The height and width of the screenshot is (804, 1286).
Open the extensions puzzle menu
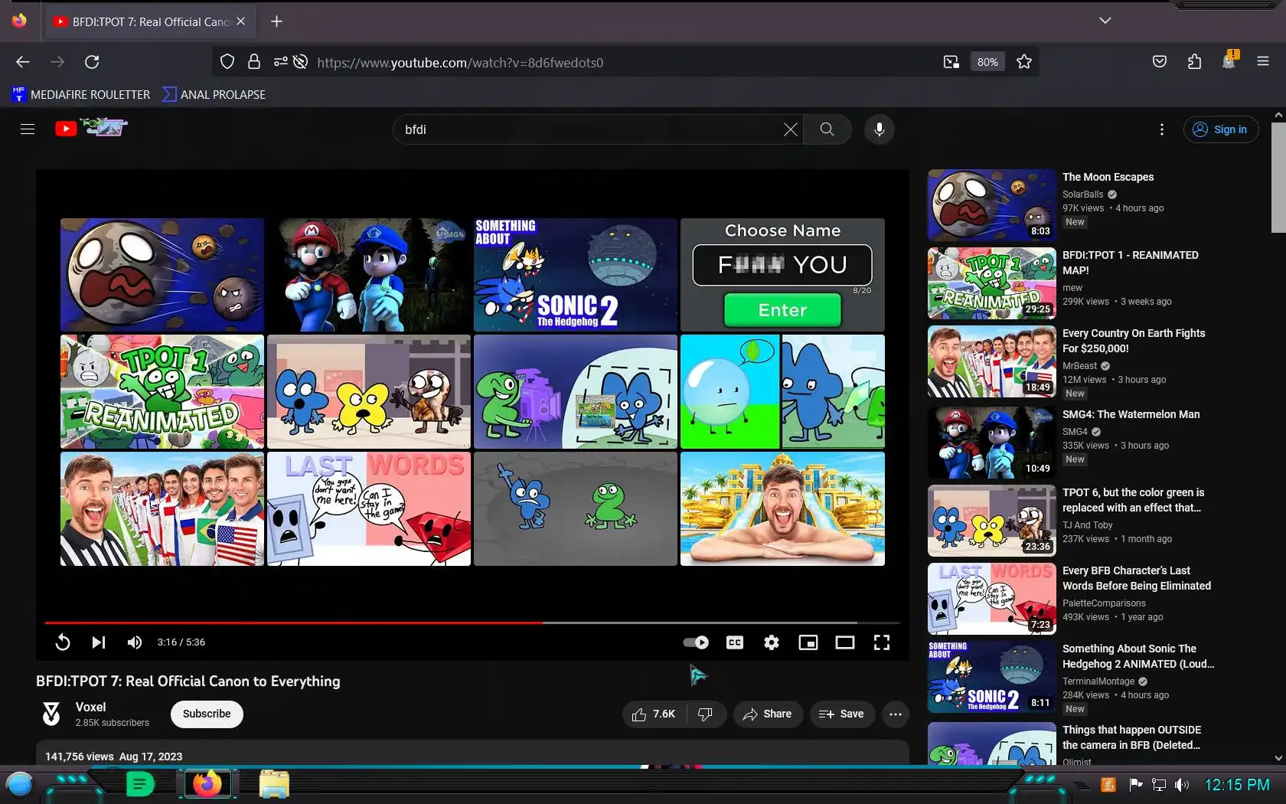[1194, 62]
